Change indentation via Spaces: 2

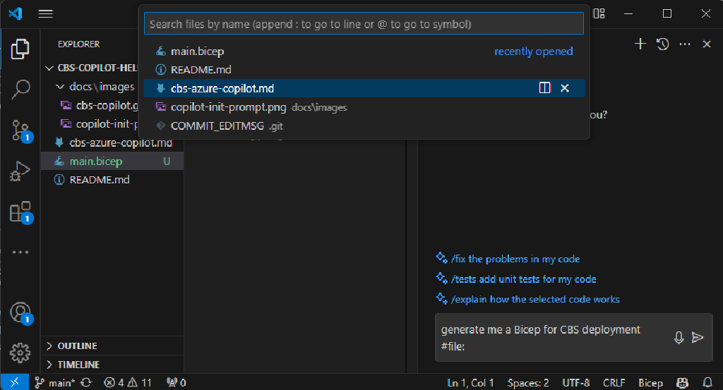point(528,383)
